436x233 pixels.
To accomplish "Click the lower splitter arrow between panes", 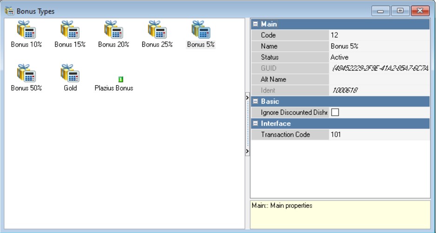I will click(x=247, y=151).
